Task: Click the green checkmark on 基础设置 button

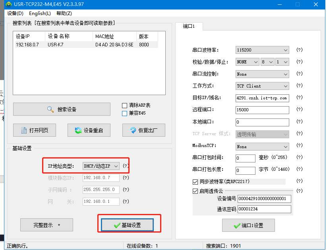Action: tap(117, 225)
